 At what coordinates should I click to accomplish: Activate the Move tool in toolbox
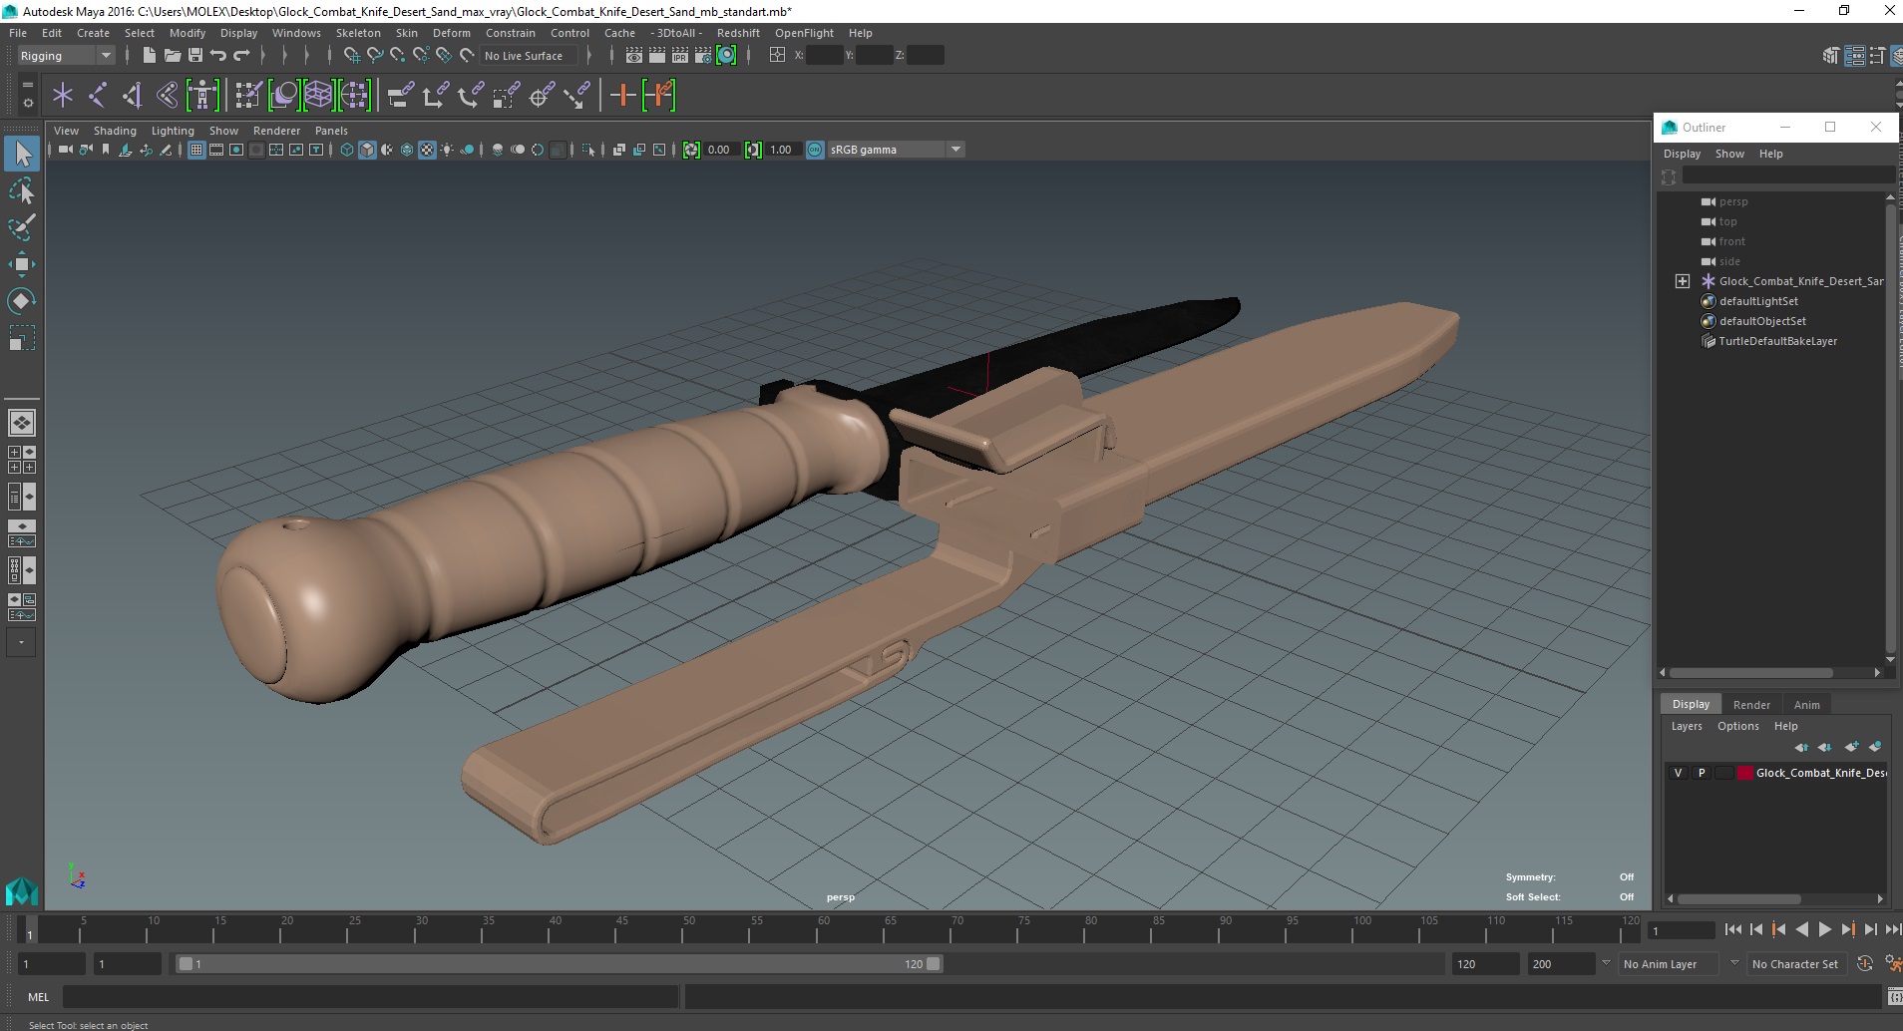tap(22, 264)
